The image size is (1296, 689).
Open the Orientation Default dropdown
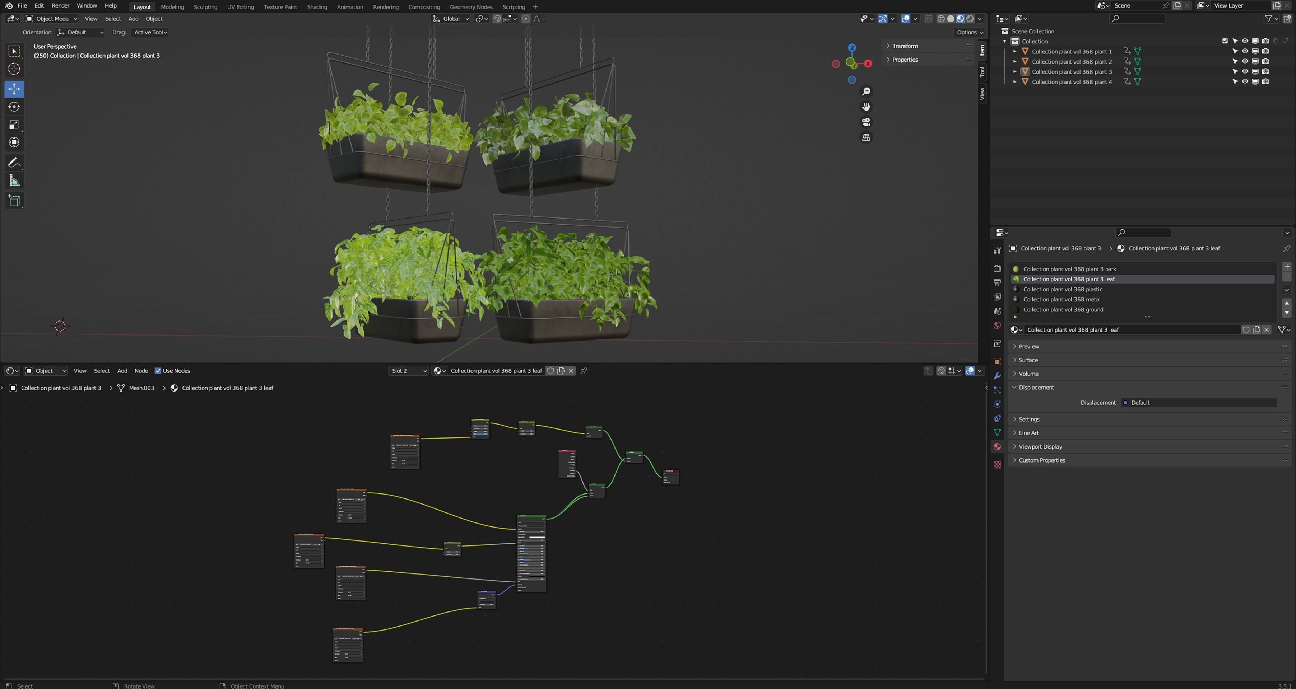80,32
